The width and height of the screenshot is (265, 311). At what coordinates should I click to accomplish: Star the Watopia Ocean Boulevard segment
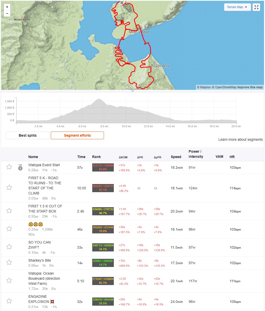coord(9,280)
